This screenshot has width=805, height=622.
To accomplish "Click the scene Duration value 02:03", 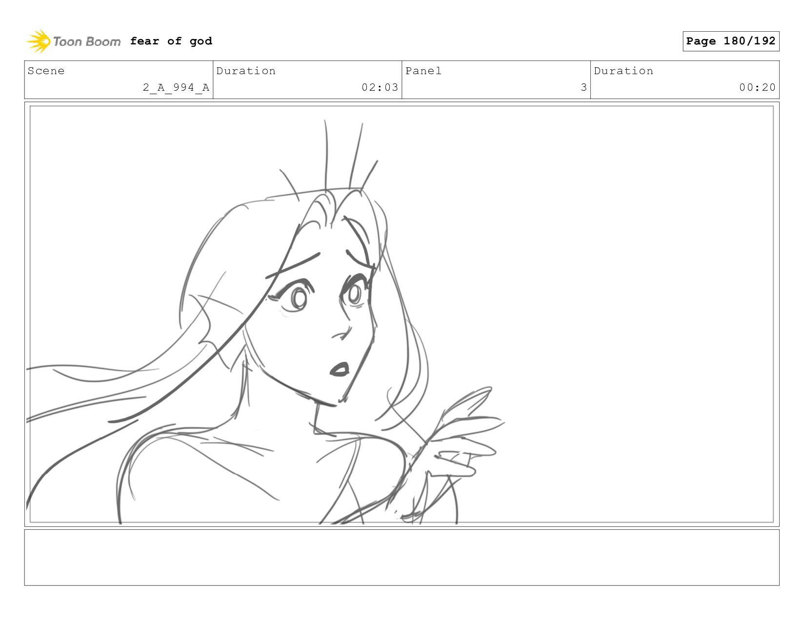I will point(380,87).
